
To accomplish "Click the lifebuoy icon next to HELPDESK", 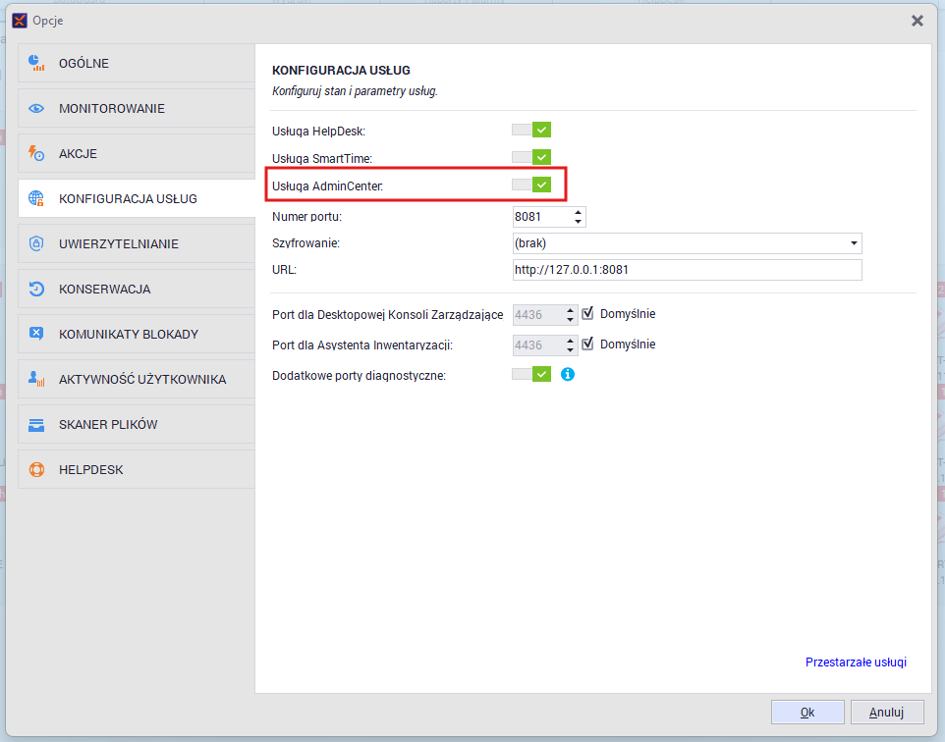I will tap(36, 469).
